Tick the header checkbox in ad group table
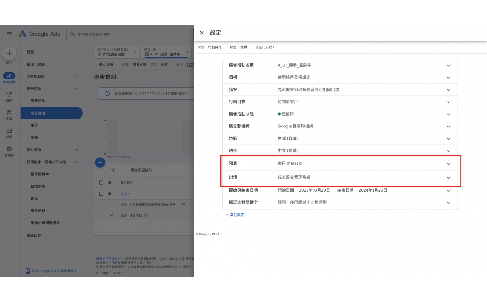Screen dimensions: 487x302 coord(101,182)
